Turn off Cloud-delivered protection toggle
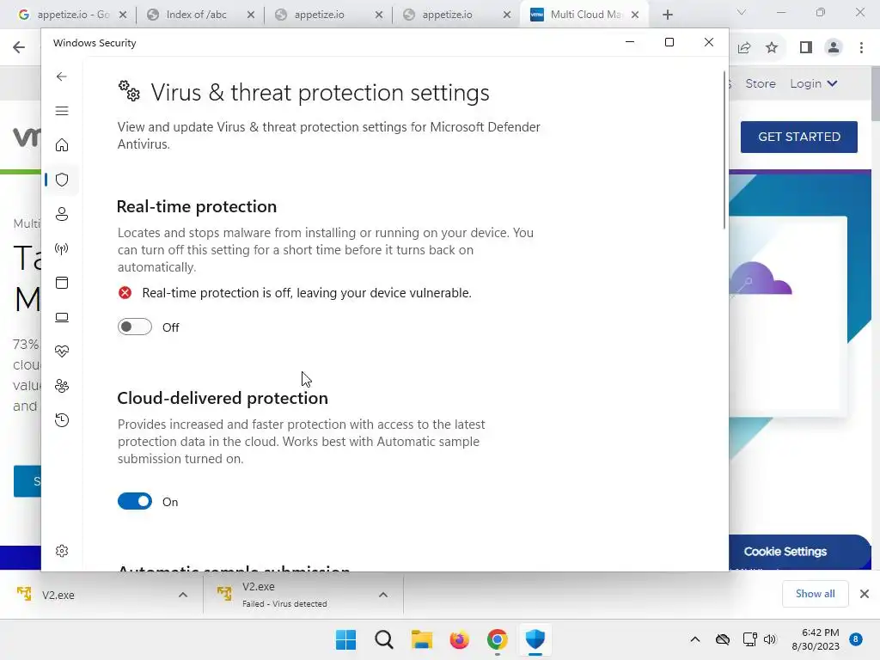The height and width of the screenshot is (660, 880). pyautogui.click(x=135, y=501)
